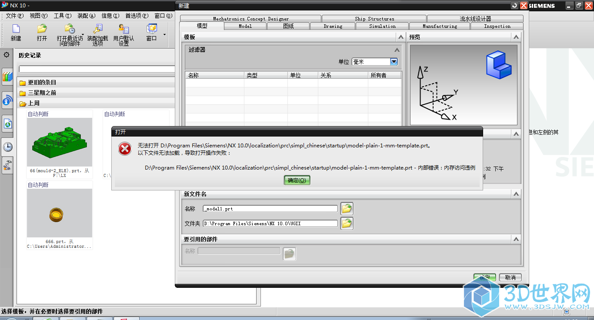Open the 工具(T) menu

point(63,16)
